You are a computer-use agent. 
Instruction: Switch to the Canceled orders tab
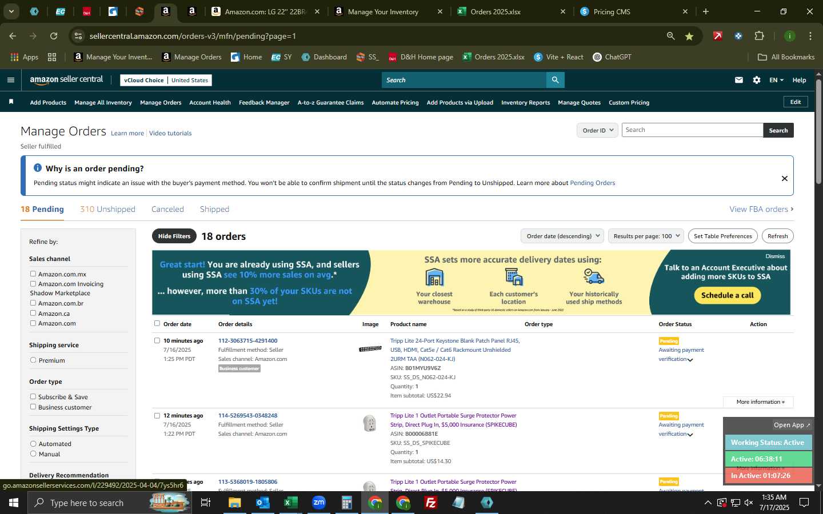click(167, 209)
